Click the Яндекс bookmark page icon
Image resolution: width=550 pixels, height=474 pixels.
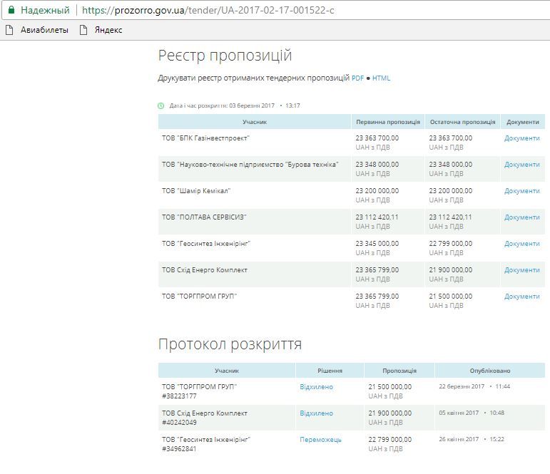[x=83, y=30]
